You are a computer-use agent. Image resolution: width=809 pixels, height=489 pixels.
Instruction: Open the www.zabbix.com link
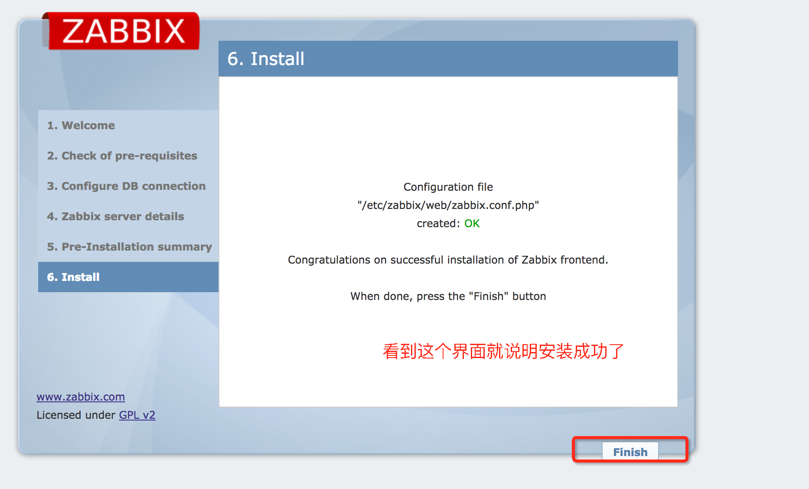point(81,397)
